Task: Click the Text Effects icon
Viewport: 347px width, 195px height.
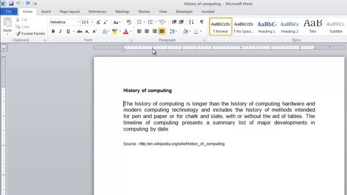Action: [105, 31]
